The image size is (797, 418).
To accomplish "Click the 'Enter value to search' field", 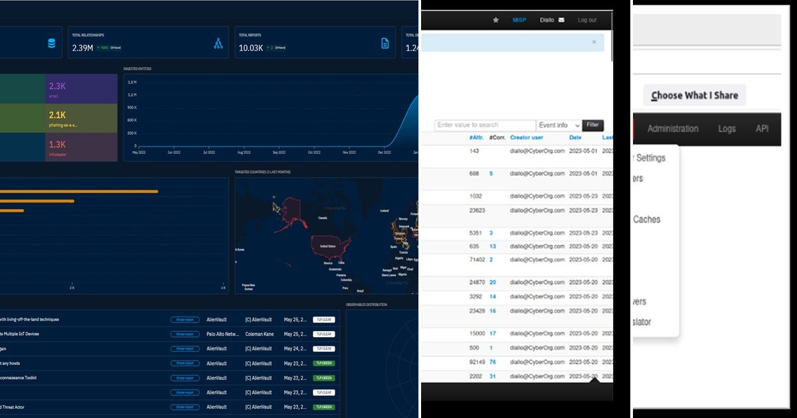I will tap(486, 125).
